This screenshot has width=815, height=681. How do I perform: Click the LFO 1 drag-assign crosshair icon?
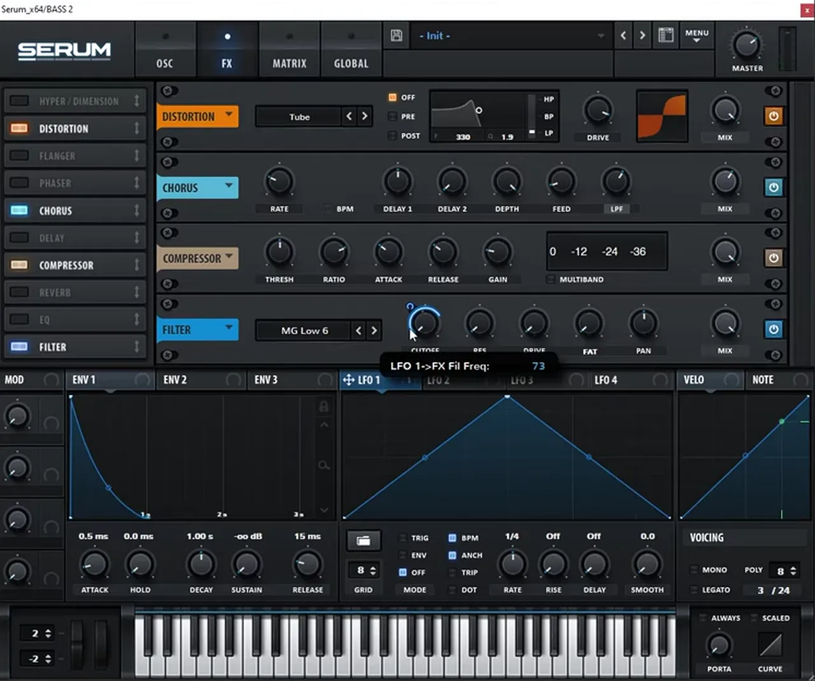[348, 380]
